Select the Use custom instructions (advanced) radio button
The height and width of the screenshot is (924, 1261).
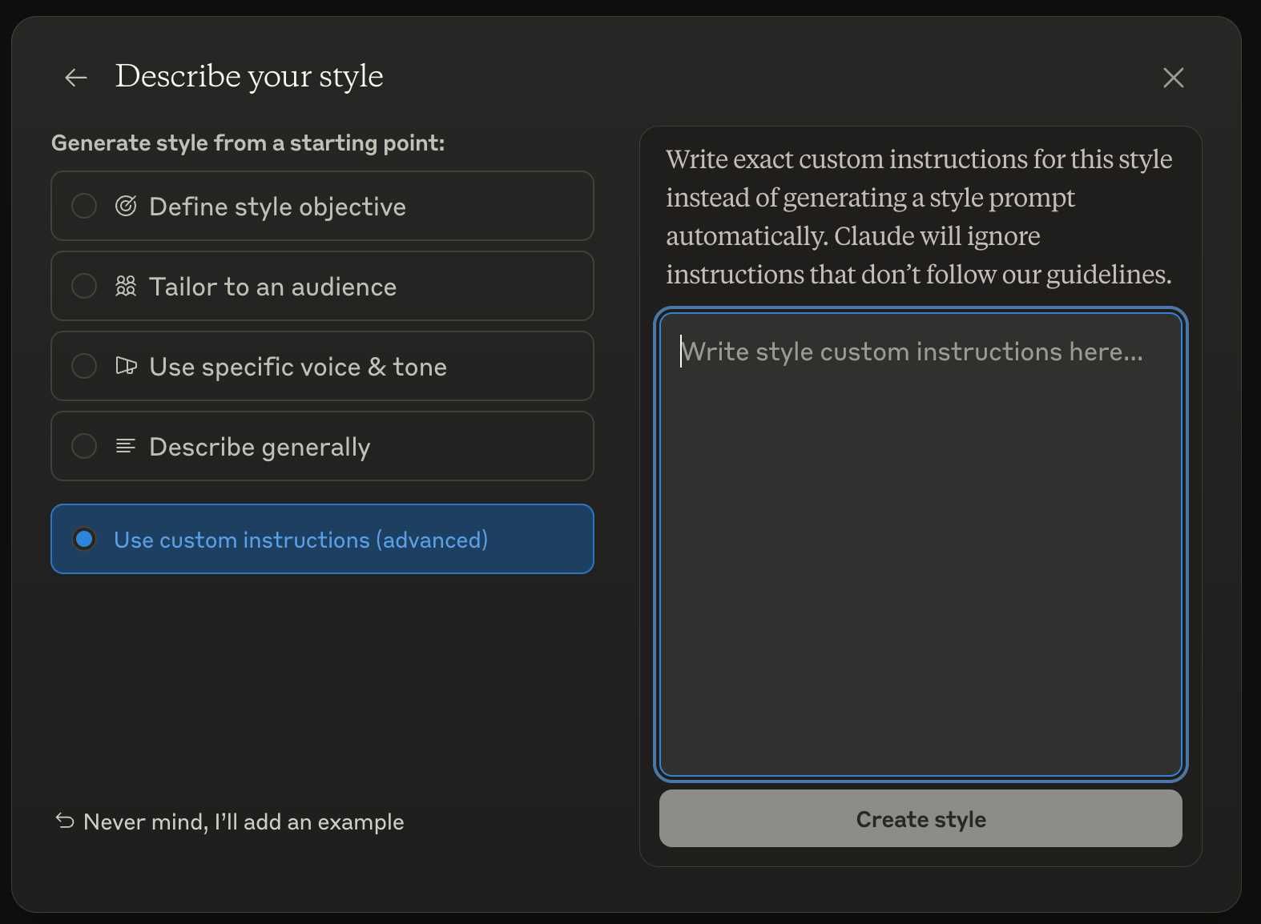(x=84, y=539)
